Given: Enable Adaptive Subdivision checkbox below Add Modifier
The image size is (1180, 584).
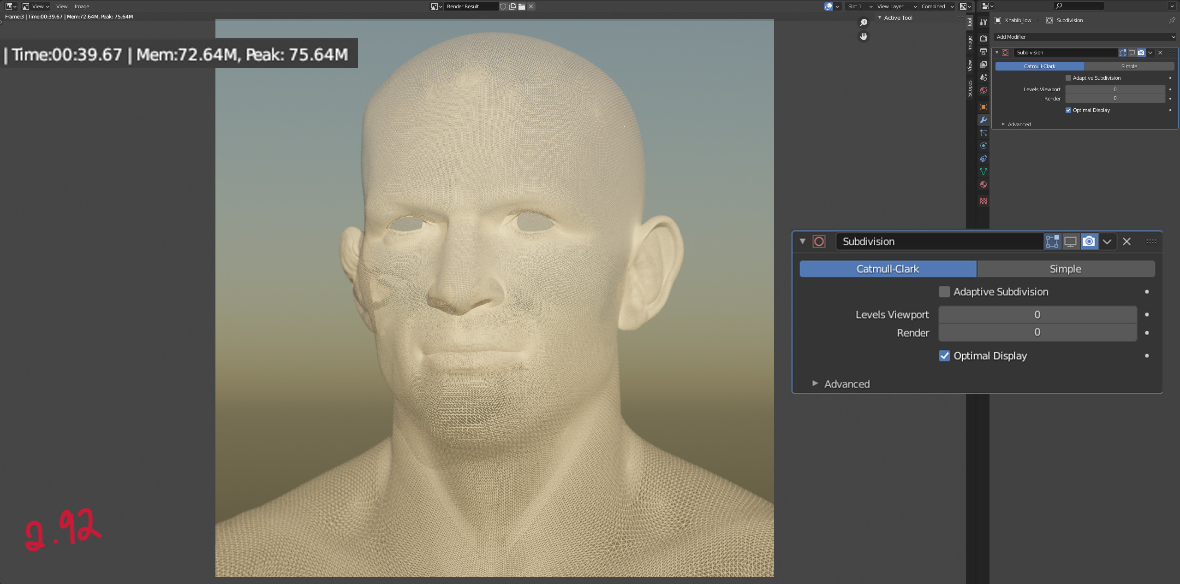Looking at the screenshot, I should point(1068,78).
